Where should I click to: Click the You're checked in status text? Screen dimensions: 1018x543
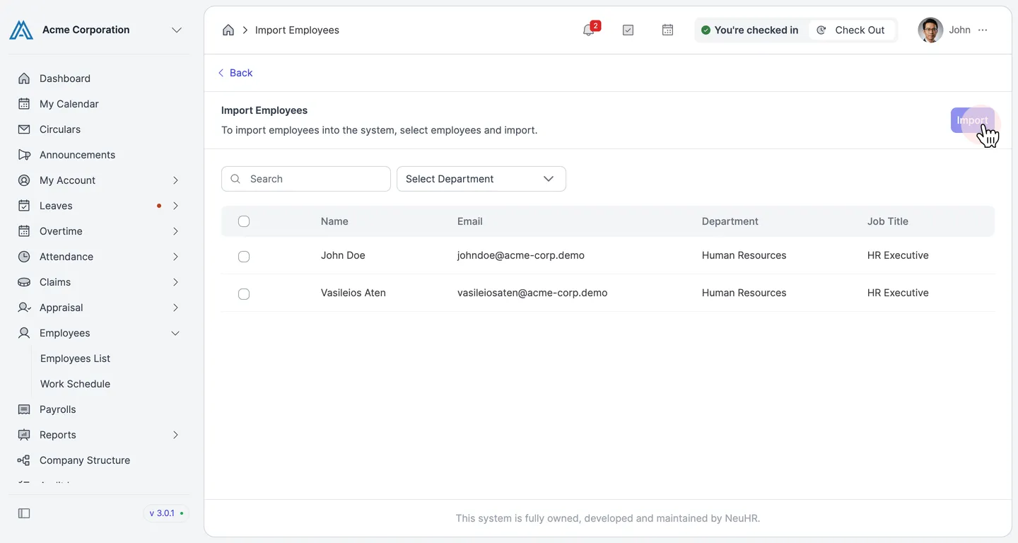[x=756, y=30]
